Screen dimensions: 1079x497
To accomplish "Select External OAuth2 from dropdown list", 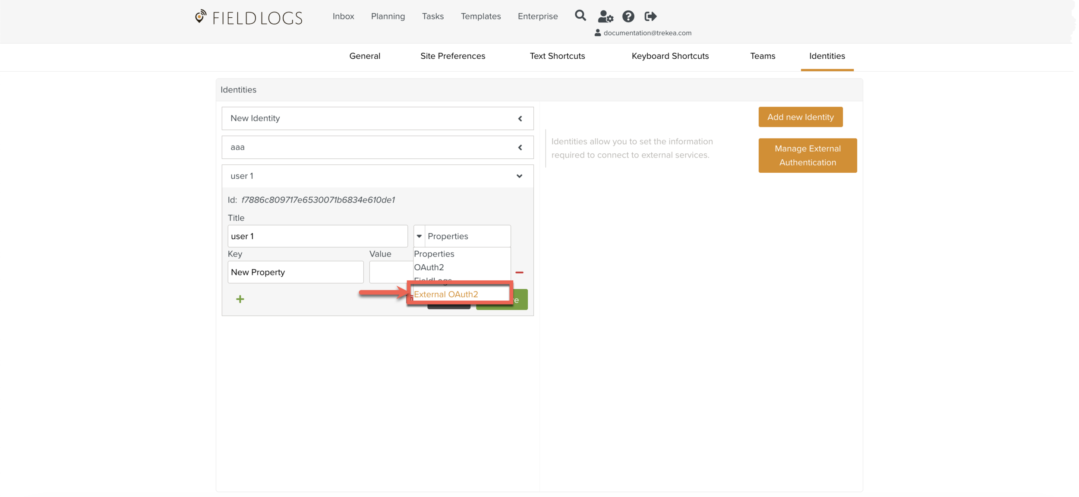I will [446, 294].
